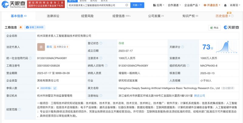The image size is (243, 123).
Task: Click the 1000万人民币 value under 实缴资本
Action: point(209,58)
